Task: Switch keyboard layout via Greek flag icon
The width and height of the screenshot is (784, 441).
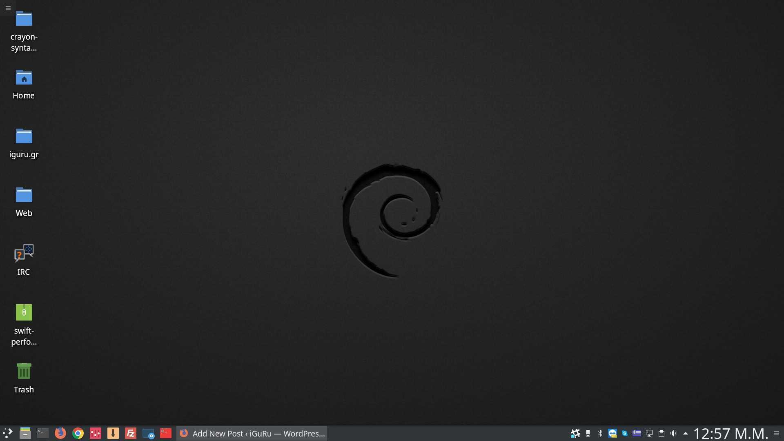Action: point(637,433)
